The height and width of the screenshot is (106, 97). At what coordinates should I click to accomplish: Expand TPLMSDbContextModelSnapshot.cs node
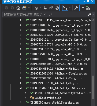point(21,103)
